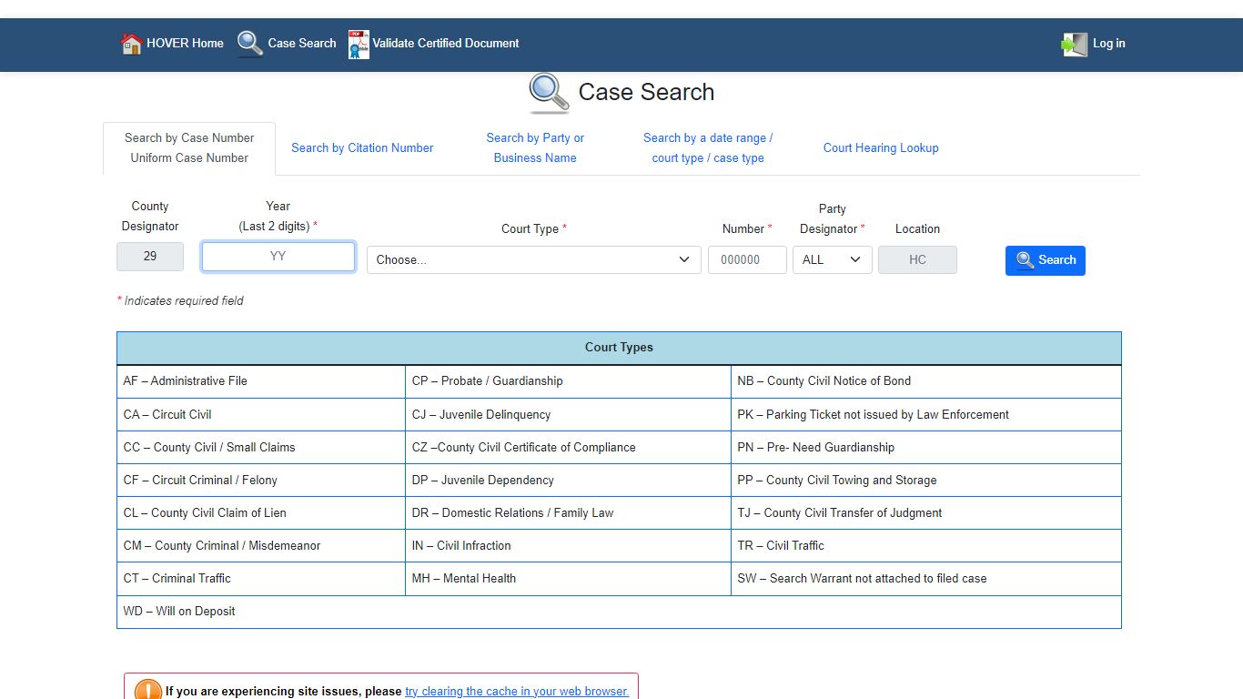Click the County Designator 29 field
Screen dimensions: 1243x699
click(x=150, y=257)
